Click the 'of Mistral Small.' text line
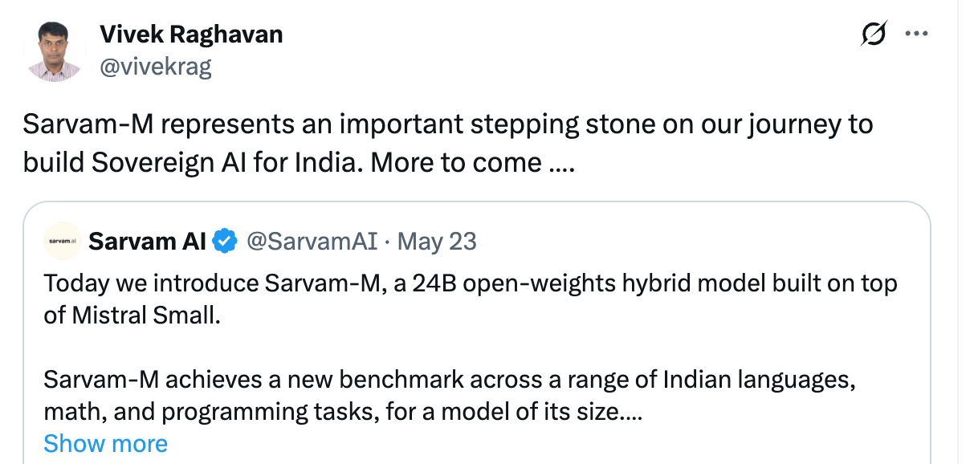Image resolution: width=970 pixels, height=464 pixels. [x=132, y=315]
